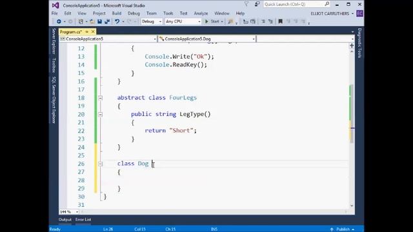
Task: Click the Navigate Backward arrow icon
Action: tap(59, 21)
